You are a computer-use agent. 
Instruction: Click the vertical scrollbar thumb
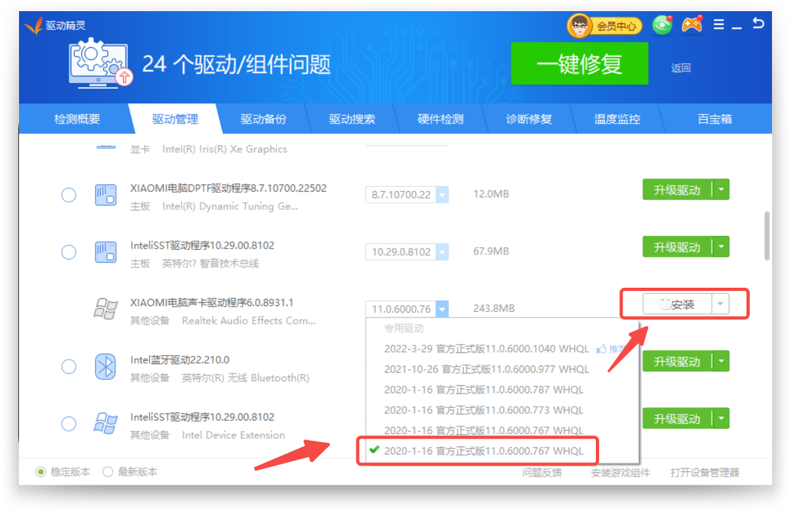point(765,235)
